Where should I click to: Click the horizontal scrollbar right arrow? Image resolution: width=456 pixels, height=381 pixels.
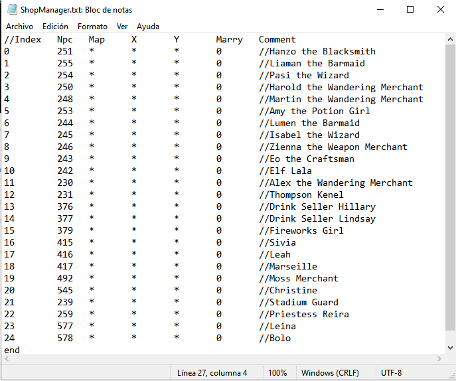click(x=439, y=359)
